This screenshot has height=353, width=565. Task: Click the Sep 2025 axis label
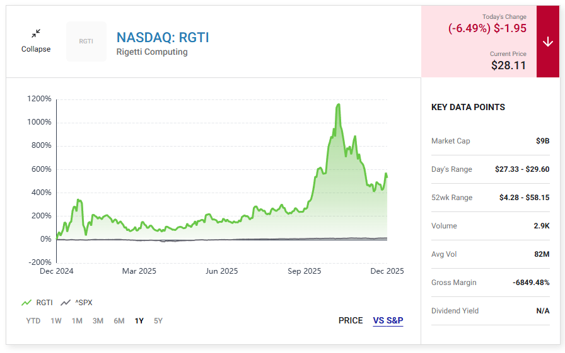pos(304,271)
